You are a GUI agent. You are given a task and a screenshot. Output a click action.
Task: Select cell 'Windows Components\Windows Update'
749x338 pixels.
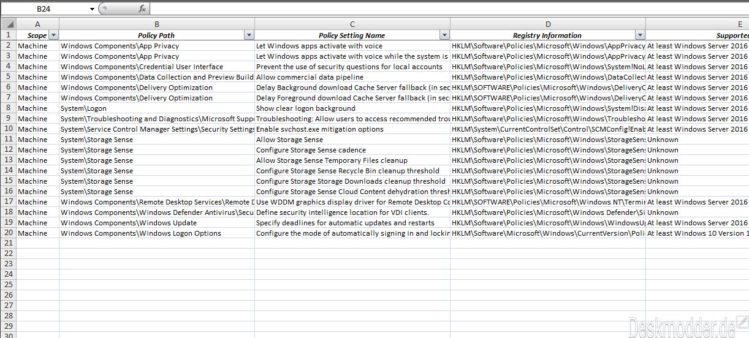[x=157, y=223]
